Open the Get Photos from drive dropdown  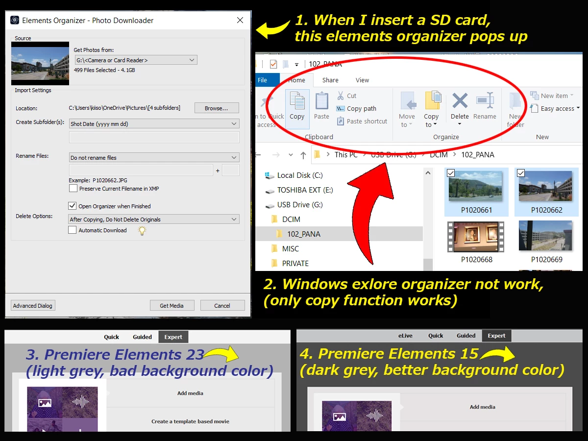tap(136, 60)
